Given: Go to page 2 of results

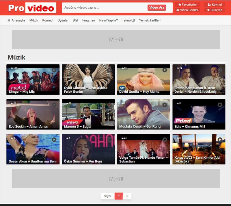Looking at the screenshot, I should [x=127, y=196].
